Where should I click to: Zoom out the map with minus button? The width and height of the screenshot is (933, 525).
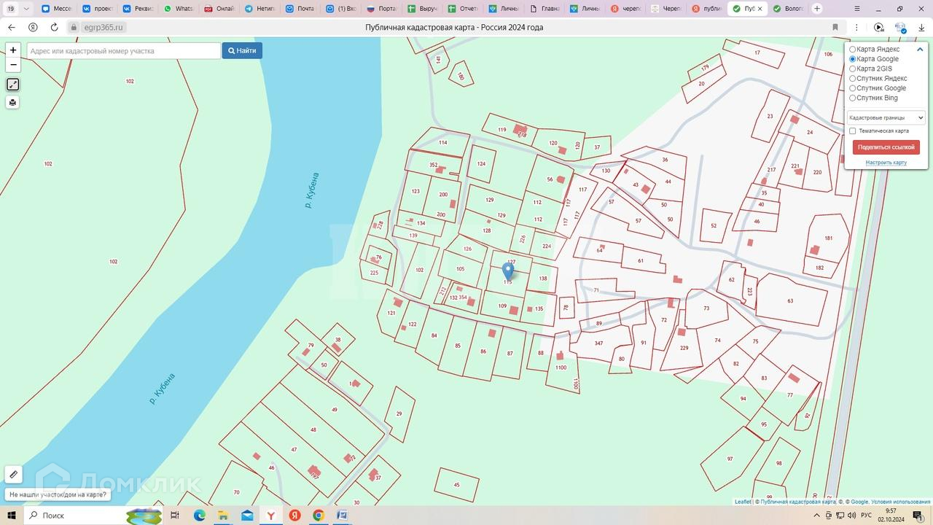click(x=13, y=65)
